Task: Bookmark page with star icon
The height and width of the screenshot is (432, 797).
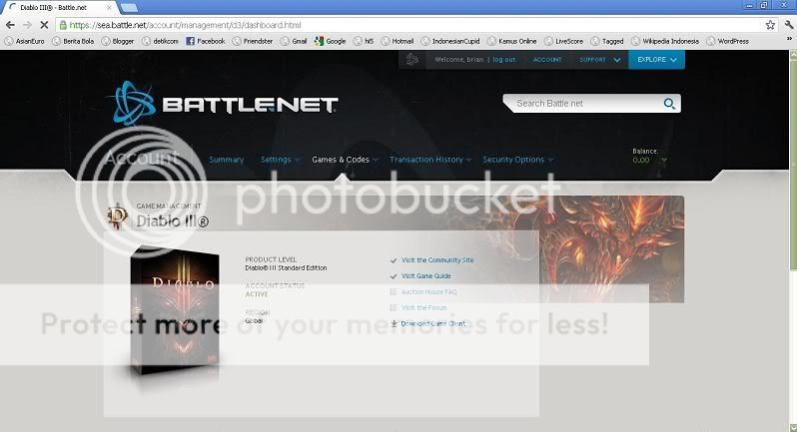Action: coord(771,25)
